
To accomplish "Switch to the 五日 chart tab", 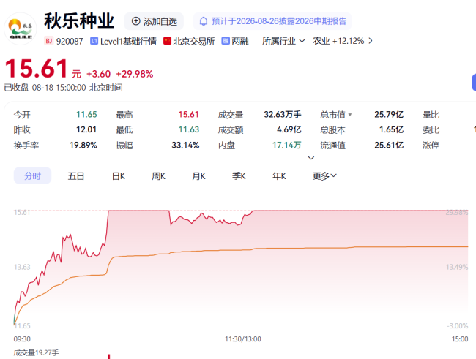I will [x=76, y=176].
